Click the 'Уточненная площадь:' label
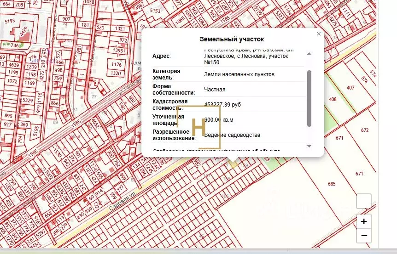The height and width of the screenshot is (254, 397). [x=168, y=120]
